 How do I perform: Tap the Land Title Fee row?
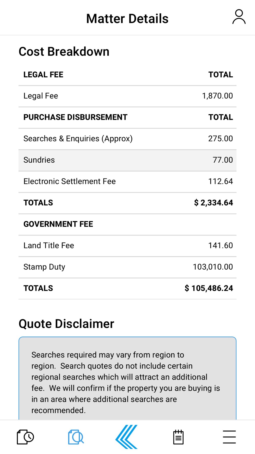127,246
